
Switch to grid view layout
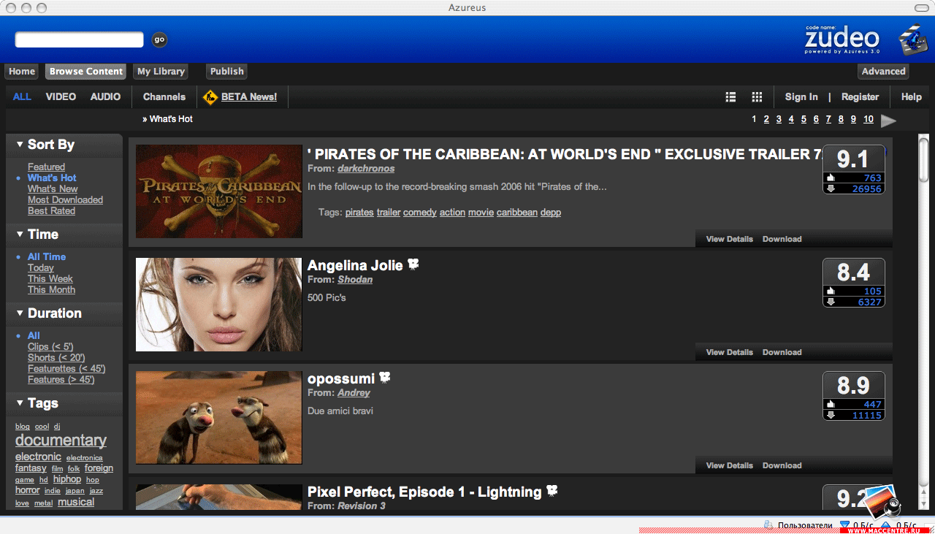pos(757,97)
